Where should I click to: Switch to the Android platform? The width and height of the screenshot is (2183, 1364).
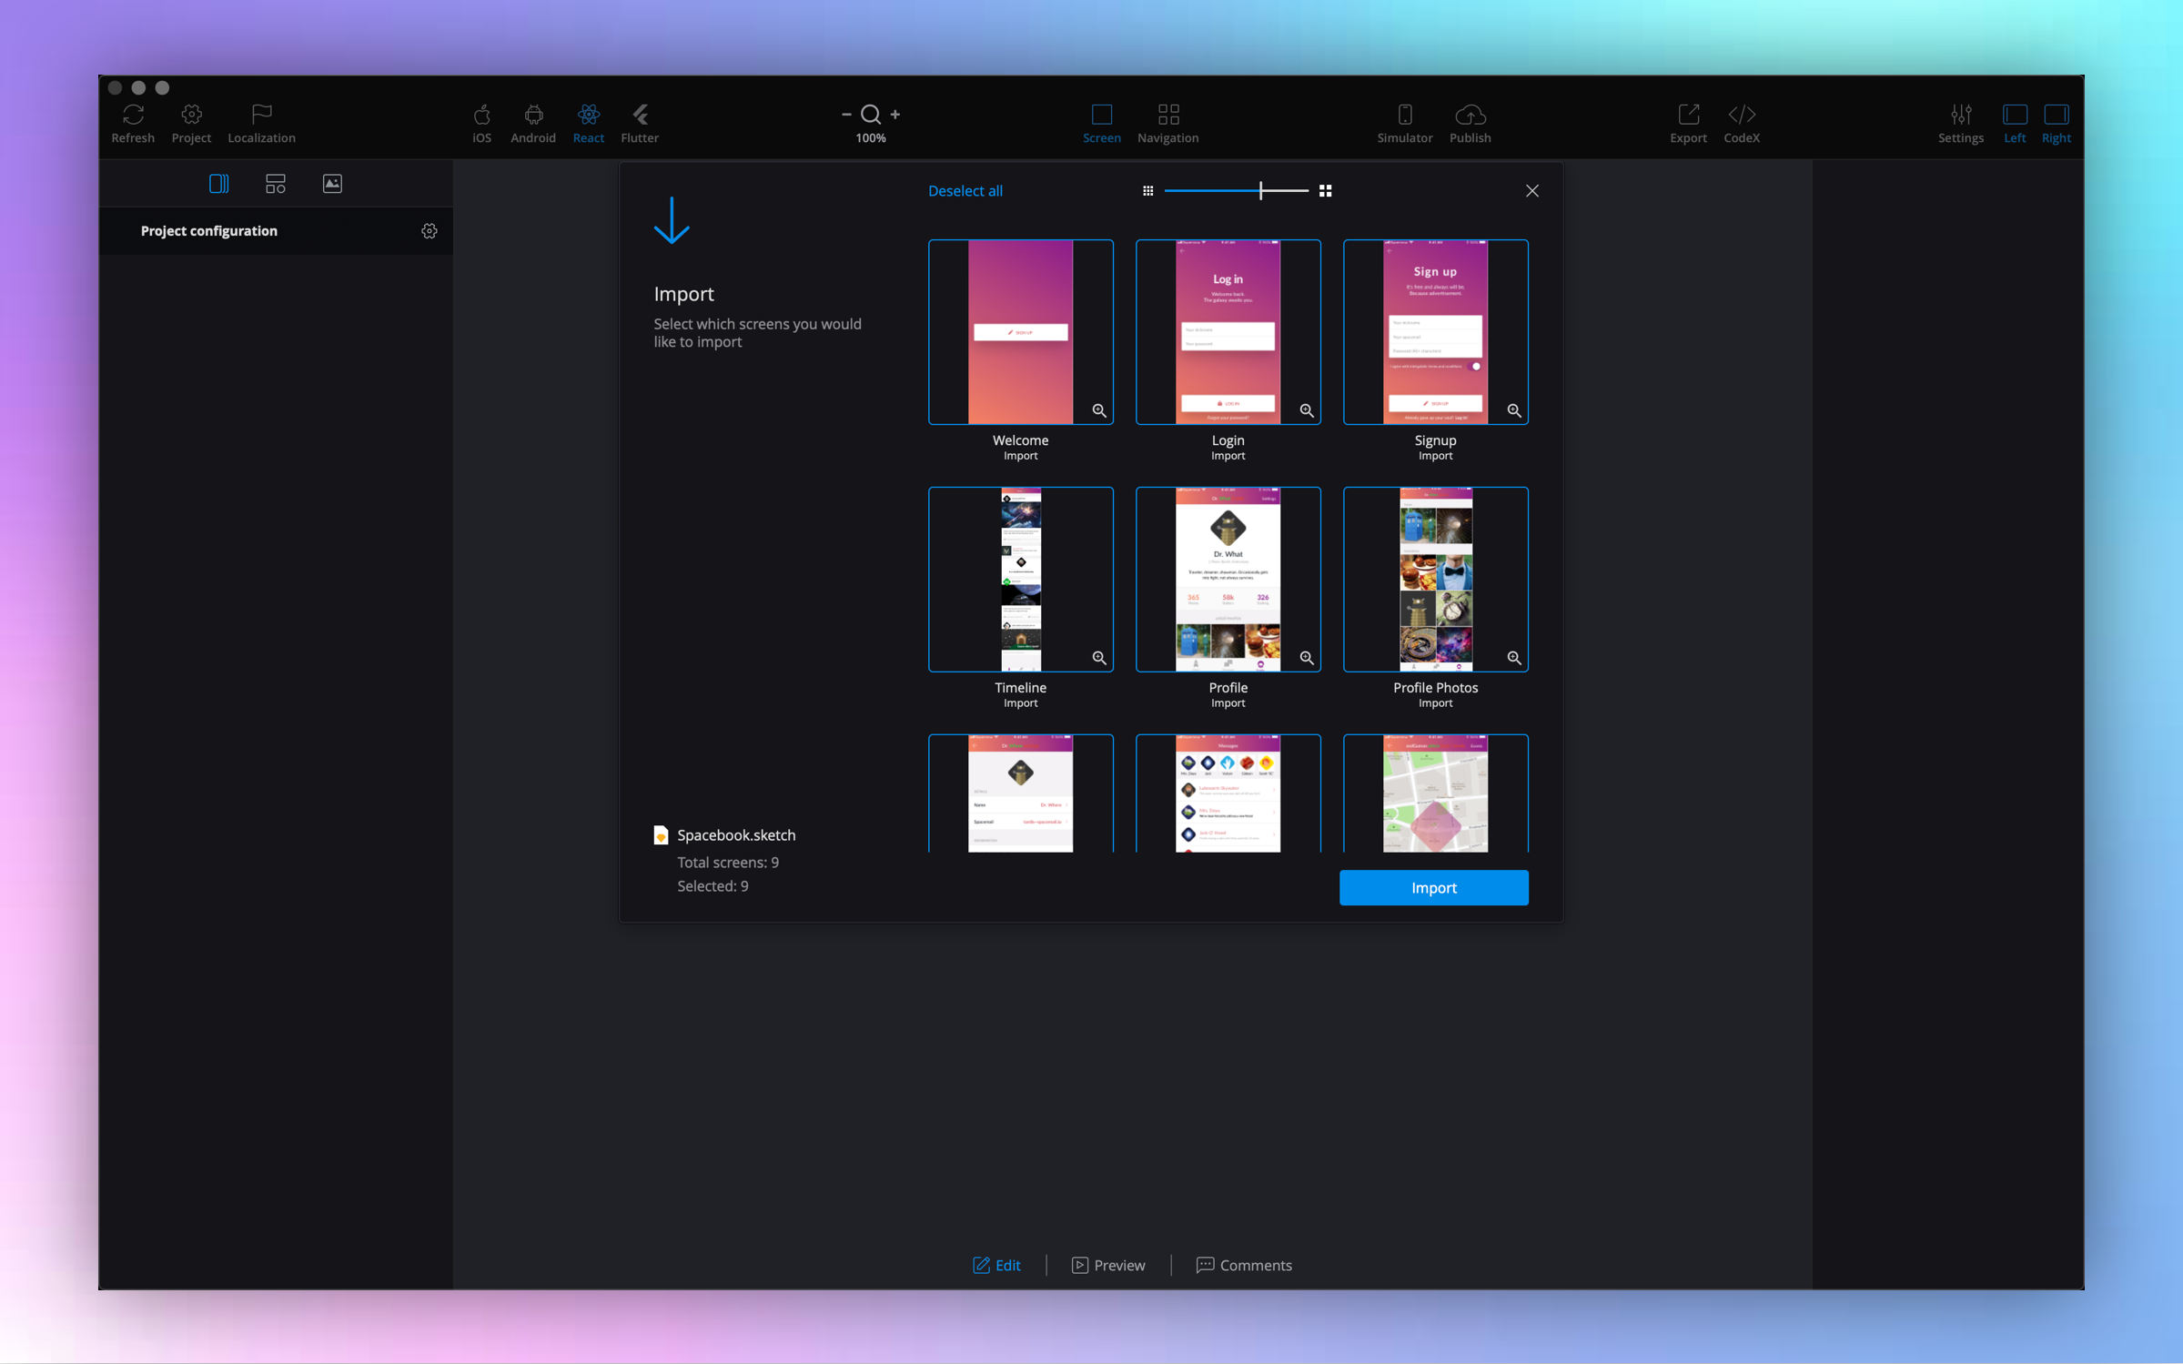533,116
